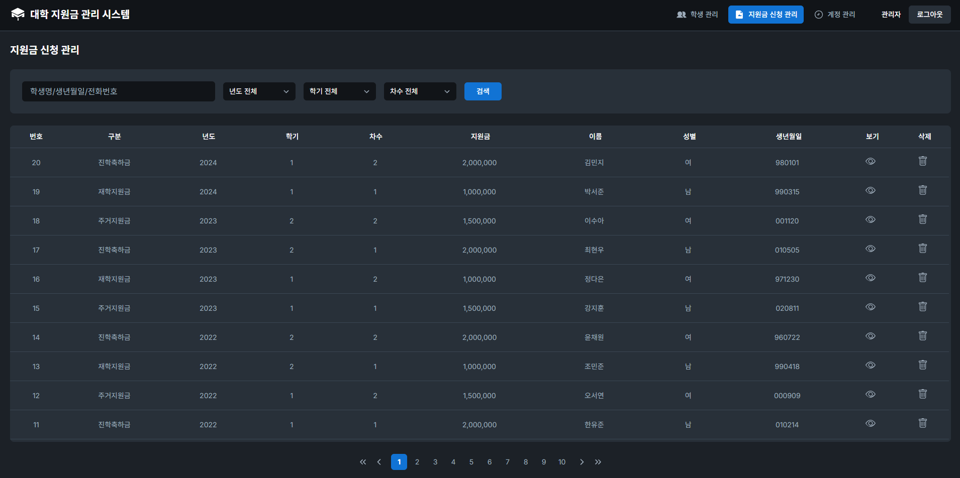Go to the last page arrow
This screenshot has width=960, height=478.
[598, 462]
